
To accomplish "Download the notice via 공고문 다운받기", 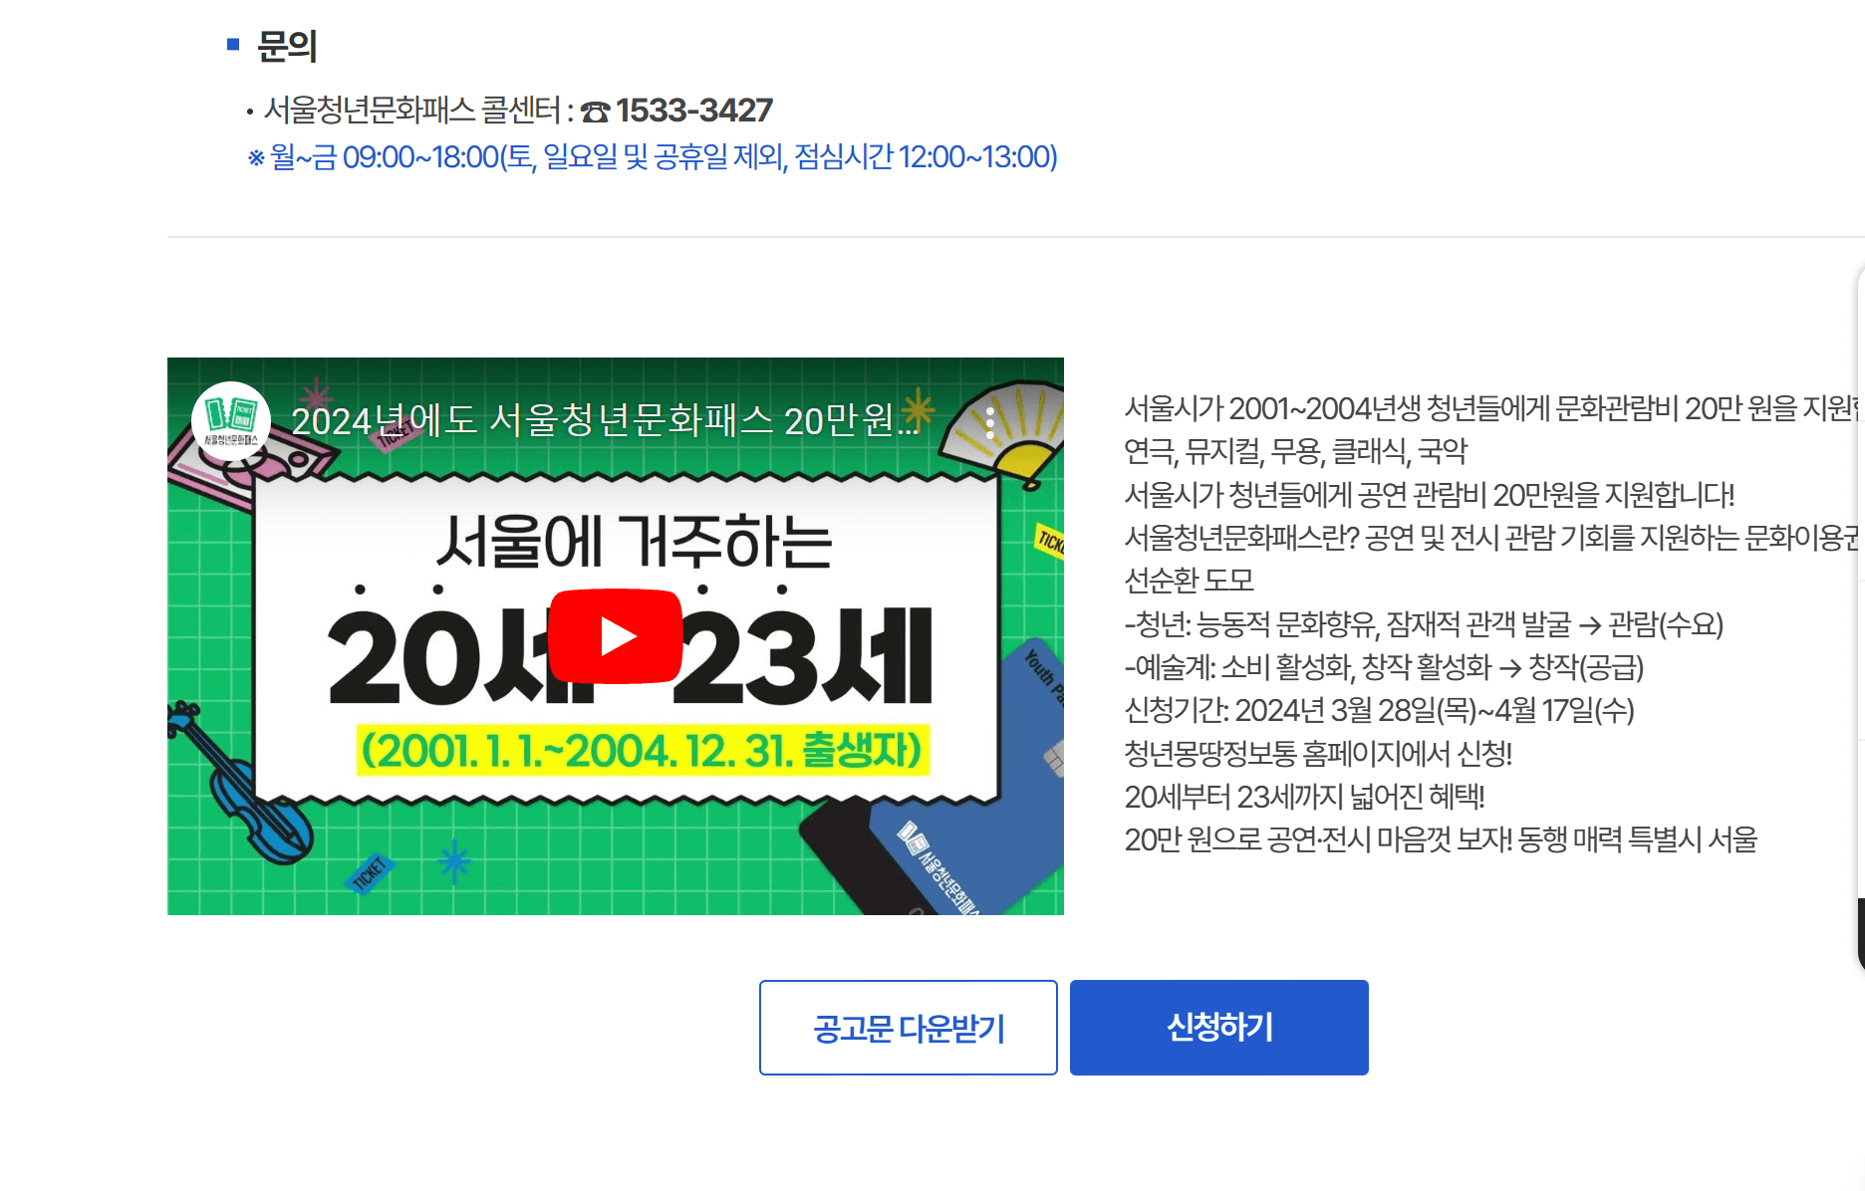I will pos(909,1028).
